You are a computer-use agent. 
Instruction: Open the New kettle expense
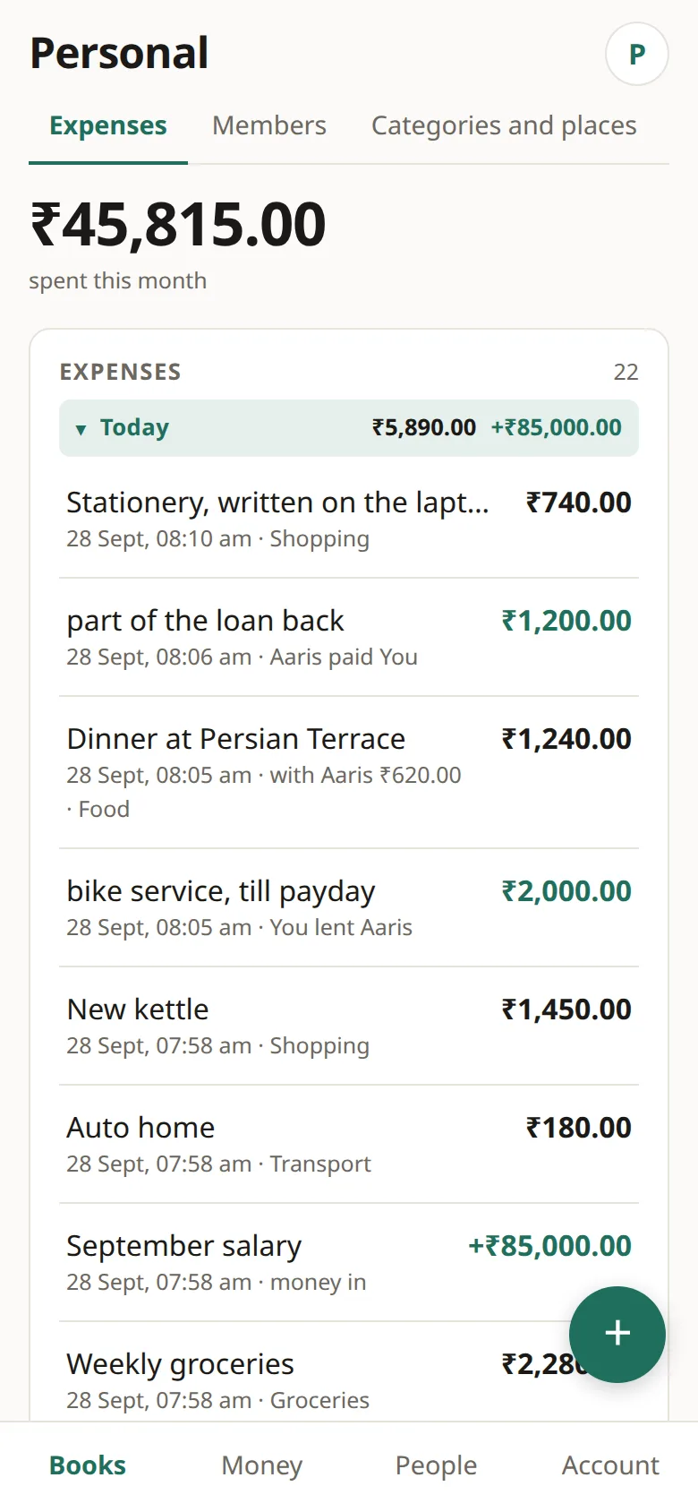point(349,1026)
